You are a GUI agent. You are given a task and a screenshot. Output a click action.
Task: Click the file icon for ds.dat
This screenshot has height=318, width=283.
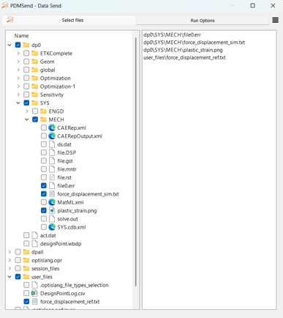coord(52,144)
